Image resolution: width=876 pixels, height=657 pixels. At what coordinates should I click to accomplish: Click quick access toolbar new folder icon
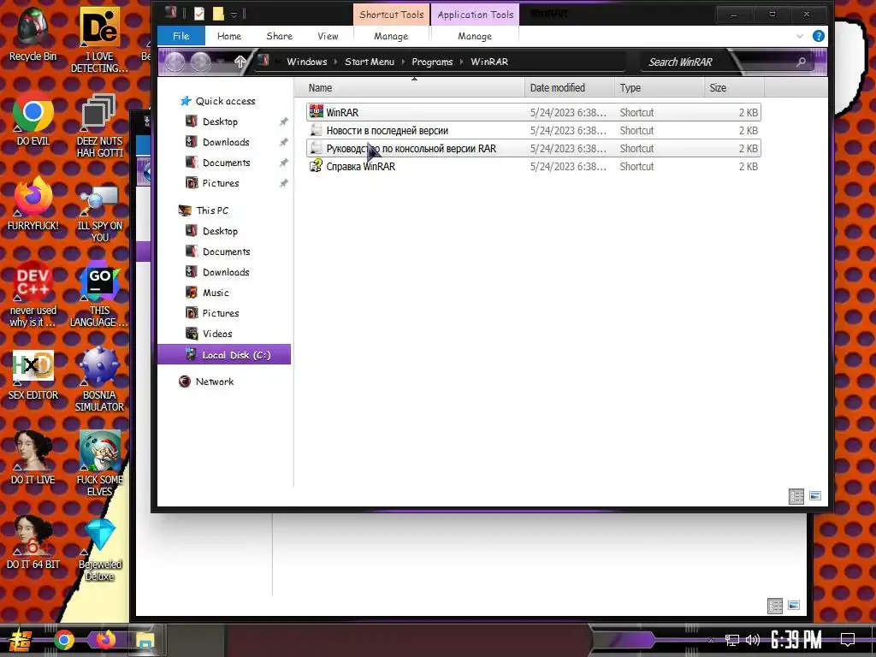tap(218, 14)
